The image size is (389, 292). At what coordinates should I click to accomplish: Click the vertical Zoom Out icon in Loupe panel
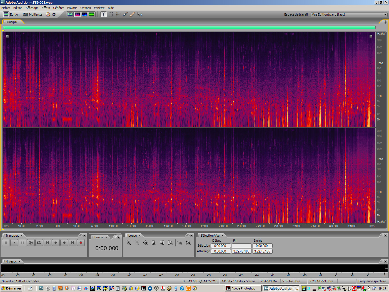tap(188, 242)
